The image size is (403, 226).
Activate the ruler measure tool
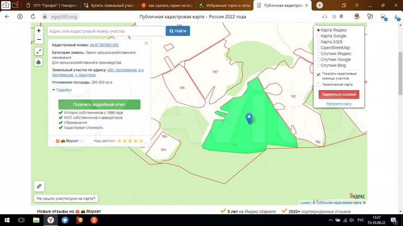tap(39, 186)
